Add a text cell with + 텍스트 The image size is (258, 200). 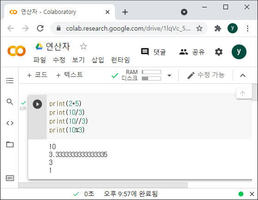pyautogui.click(x=69, y=75)
